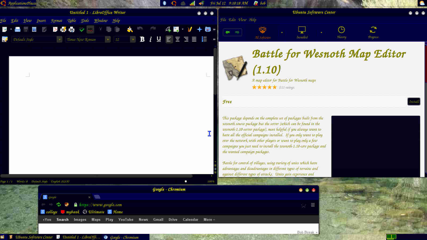Image resolution: width=427 pixels, height=240 pixels.
Task: Open the History view in Software Center
Action: point(341,33)
